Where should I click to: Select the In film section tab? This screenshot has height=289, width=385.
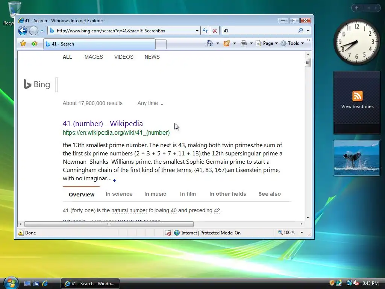[x=188, y=194]
